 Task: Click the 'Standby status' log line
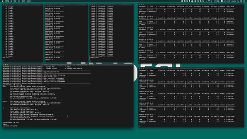[42, 68]
